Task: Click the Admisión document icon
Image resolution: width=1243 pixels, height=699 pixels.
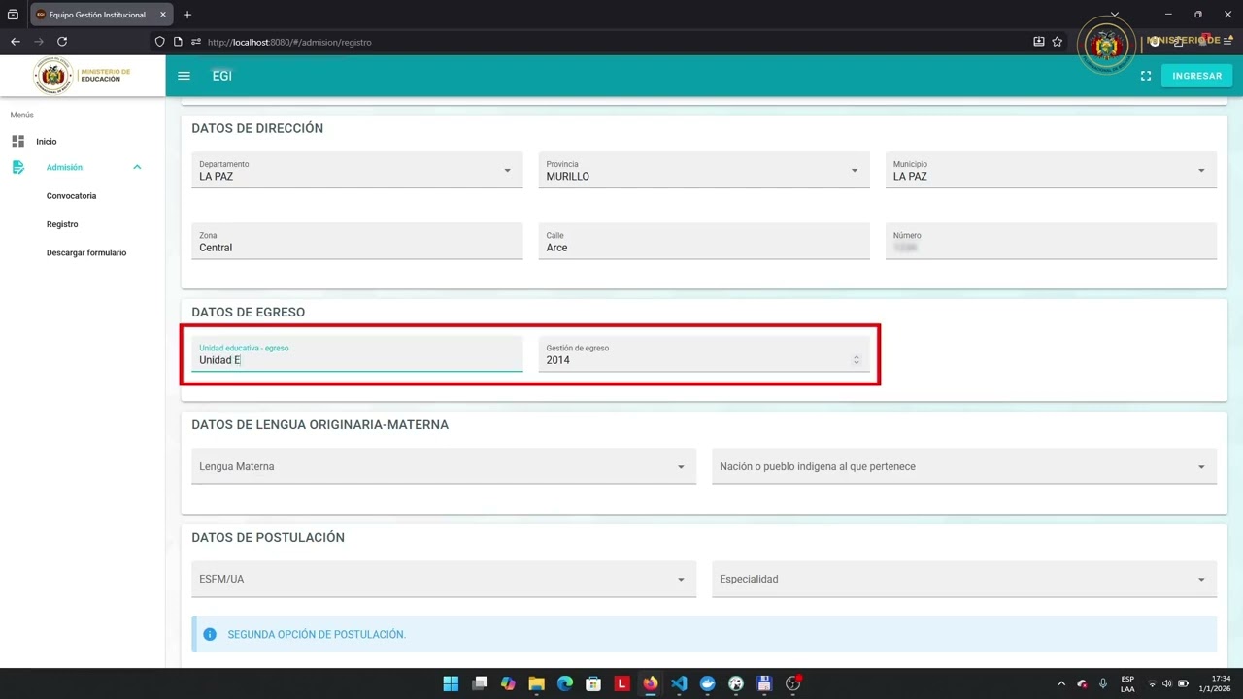Action: click(x=18, y=167)
